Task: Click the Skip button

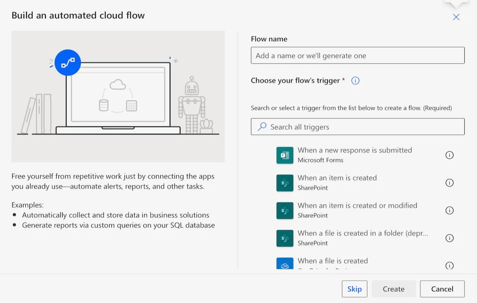Action: tap(354, 289)
